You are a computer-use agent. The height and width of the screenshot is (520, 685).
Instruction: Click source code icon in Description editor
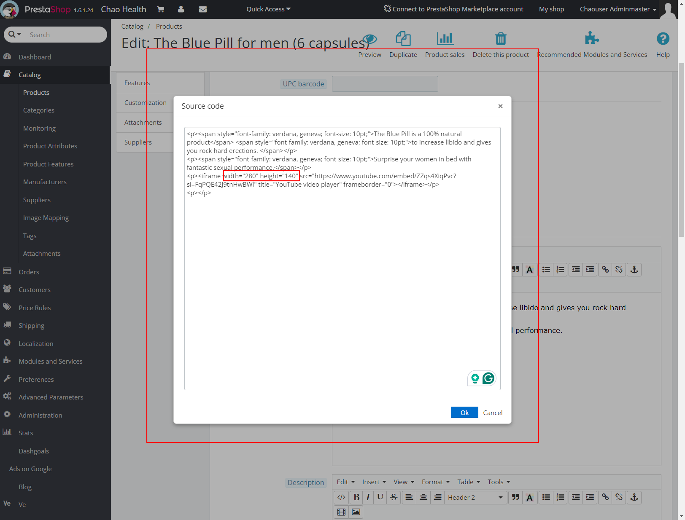pyautogui.click(x=342, y=498)
